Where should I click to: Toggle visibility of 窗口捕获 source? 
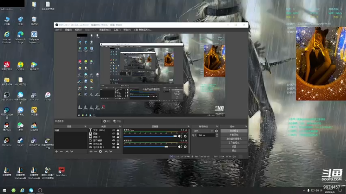114,141
